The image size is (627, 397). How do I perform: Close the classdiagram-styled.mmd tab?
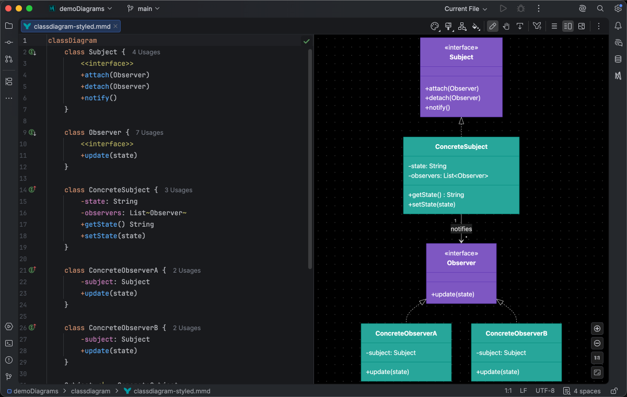pos(115,26)
